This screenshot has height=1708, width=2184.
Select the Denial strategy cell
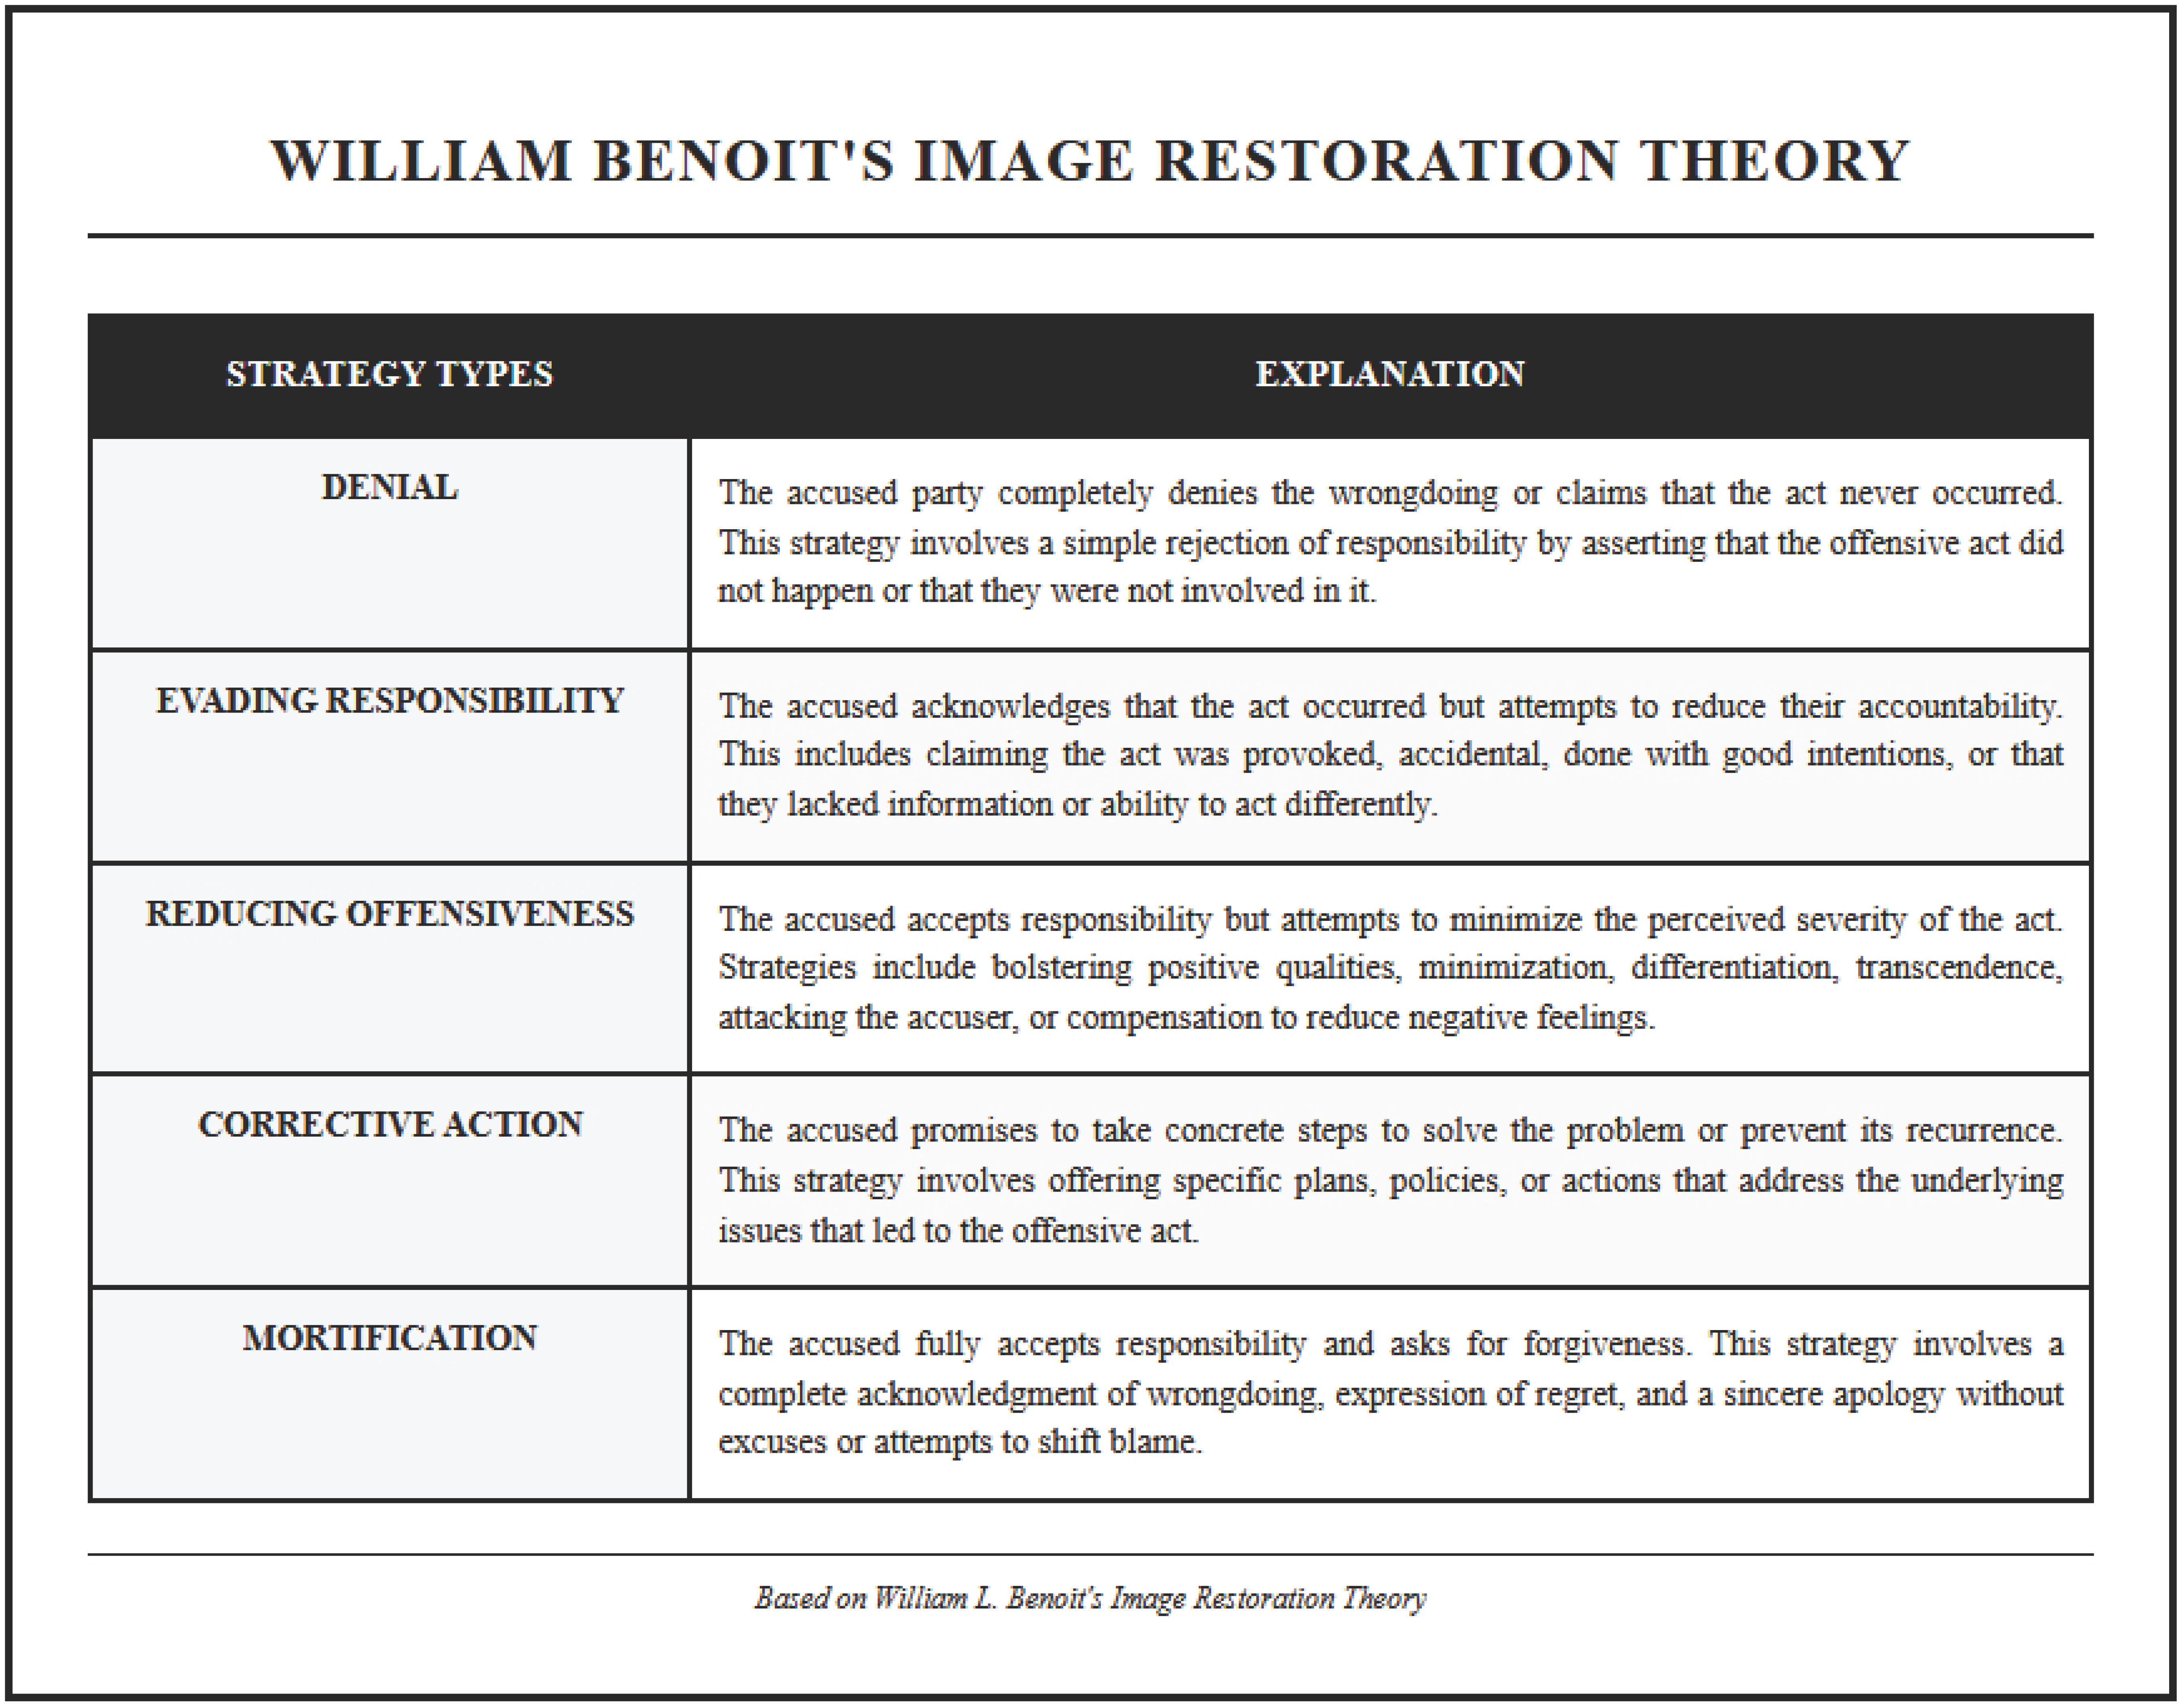coord(389,488)
